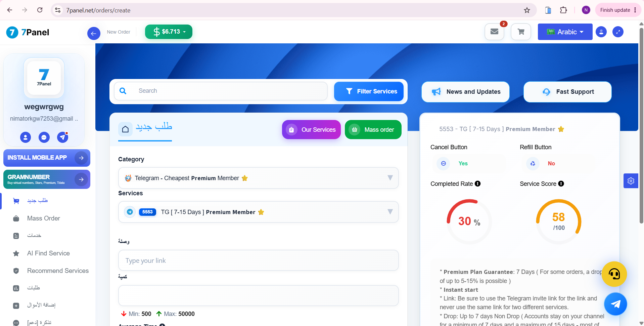
Task: Open News and Updates
Action: click(465, 92)
